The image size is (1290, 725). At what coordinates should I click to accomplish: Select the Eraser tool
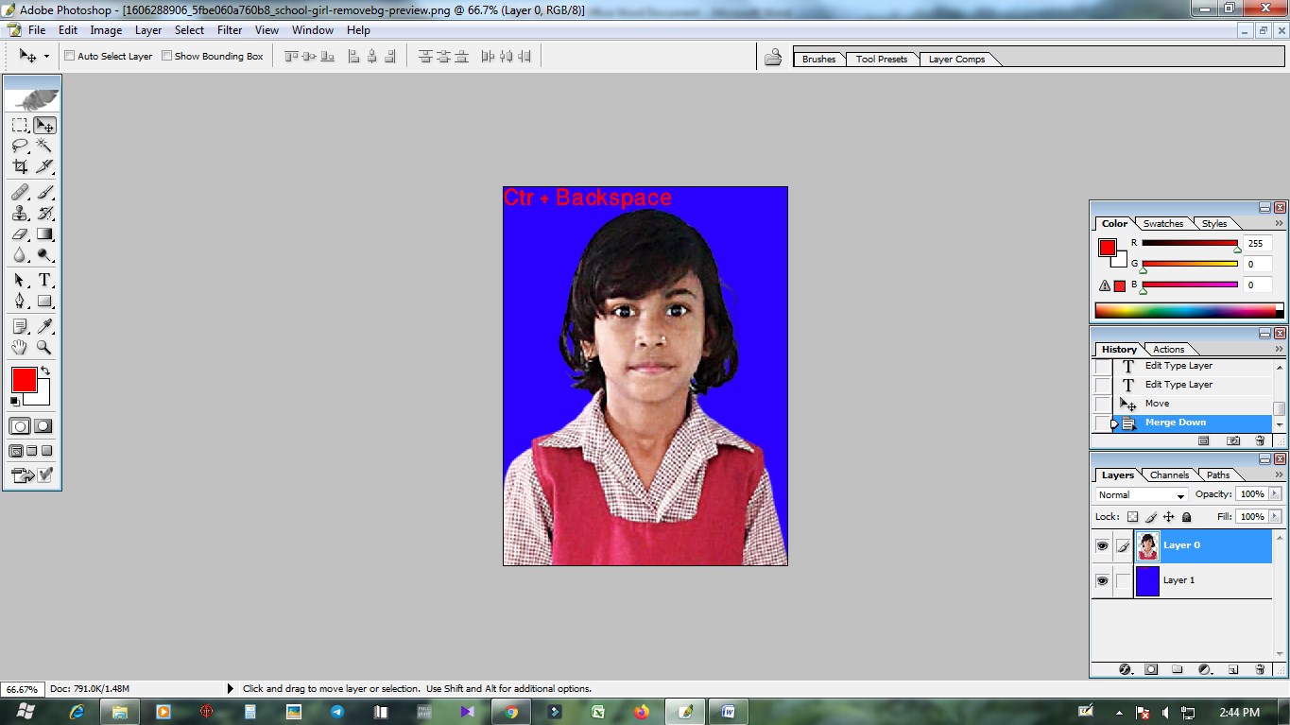point(20,233)
